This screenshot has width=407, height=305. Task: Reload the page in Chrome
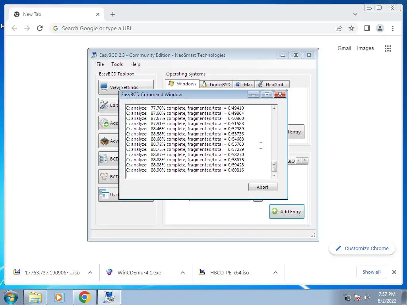click(x=40, y=28)
